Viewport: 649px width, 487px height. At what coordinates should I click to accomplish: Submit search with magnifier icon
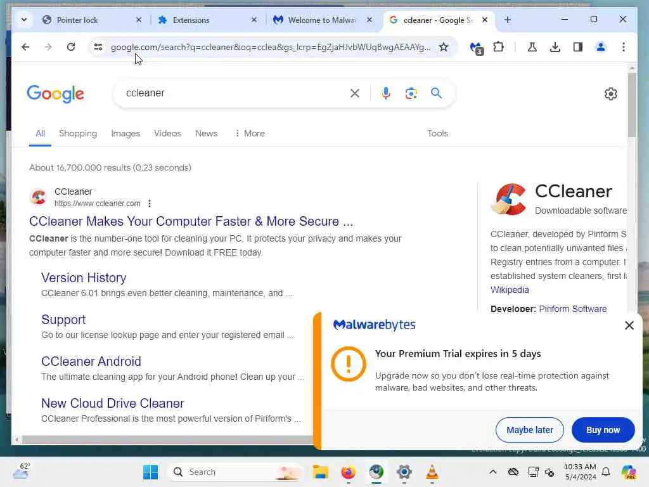(x=436, y=93)
